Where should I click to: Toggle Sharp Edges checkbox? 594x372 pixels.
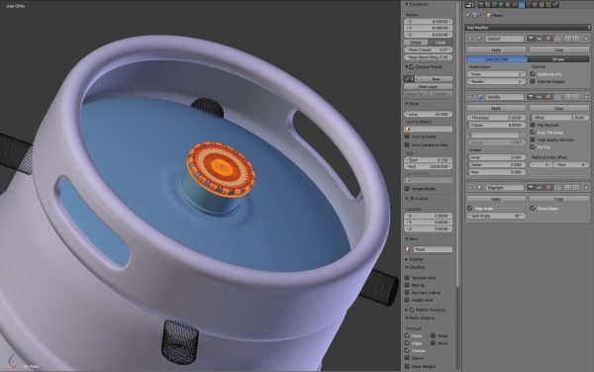(533, 208)
